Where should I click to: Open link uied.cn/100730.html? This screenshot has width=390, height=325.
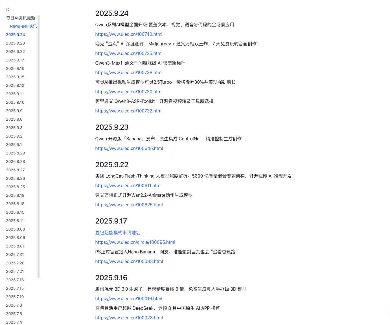129,92
